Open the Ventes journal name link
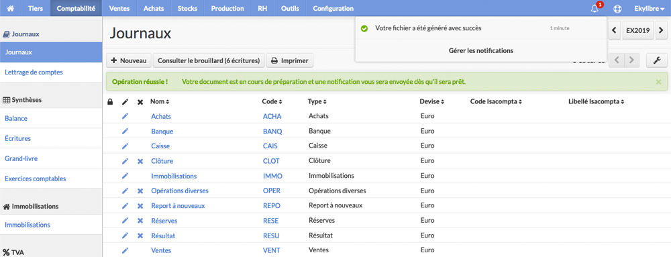This screenshot has width=671, height=257. 161,250
